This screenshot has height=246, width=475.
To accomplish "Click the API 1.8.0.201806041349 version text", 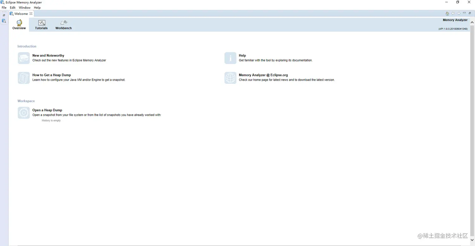I will click(453, 29).
